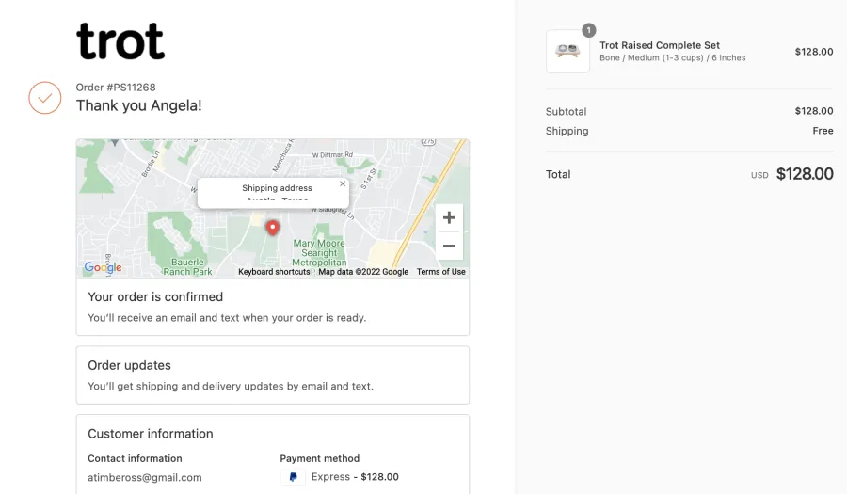Image resolution: width=847 pixels, height=494 pixels.
Task: Open map Terms of Use link
Action: click(x=440, y=272)
